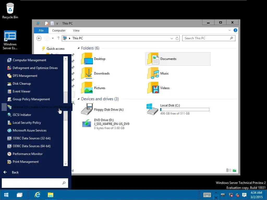Open the recent locations dropdown arrow
267x200 pixels.
point(53,38)
